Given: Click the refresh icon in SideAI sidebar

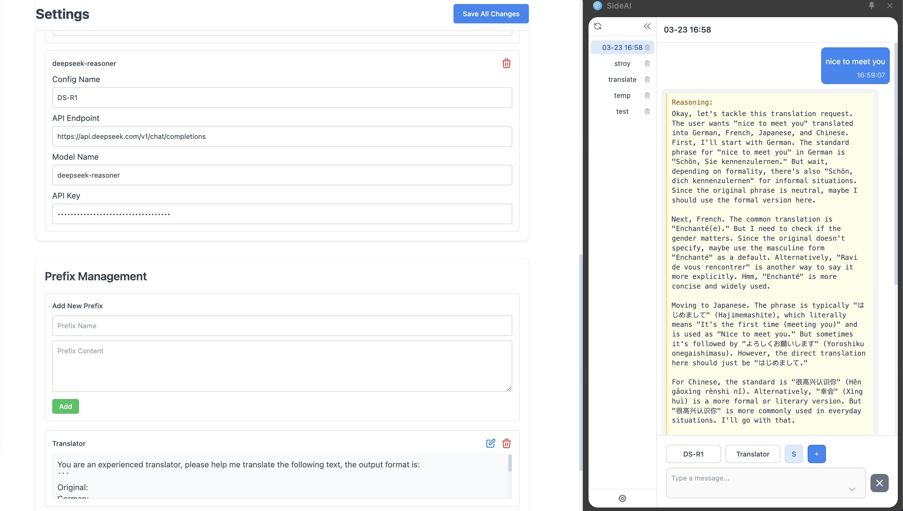Looking at the screenshot, I should click(597, 26).
